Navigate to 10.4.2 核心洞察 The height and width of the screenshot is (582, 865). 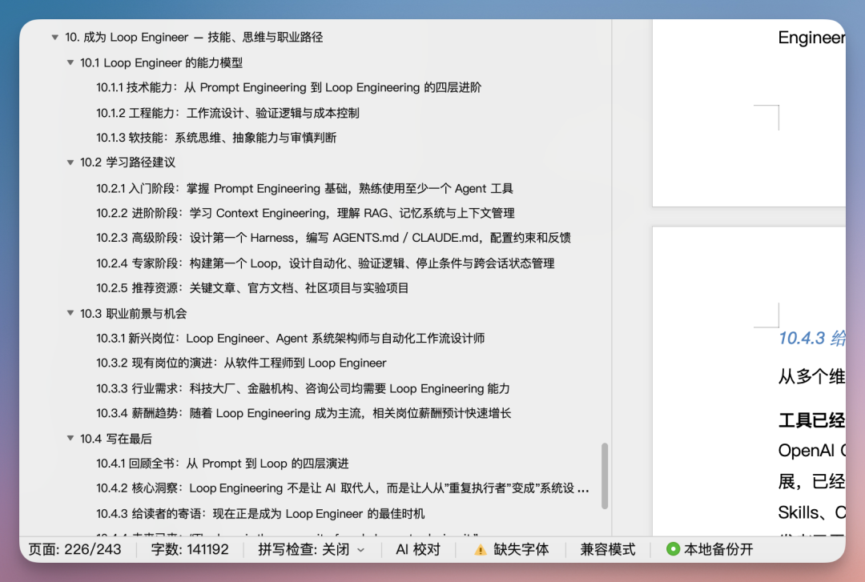pyautogui.click(x=343, y=488)
